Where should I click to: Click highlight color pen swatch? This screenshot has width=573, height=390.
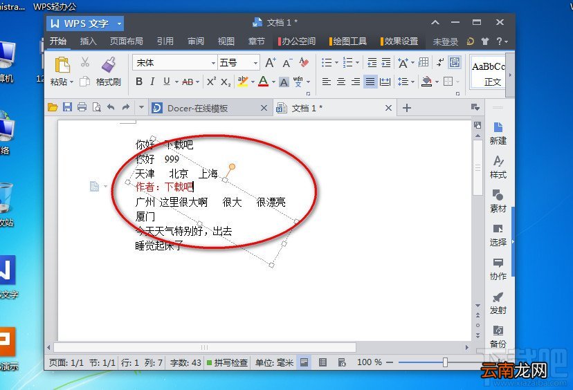(x=243, y=81)
